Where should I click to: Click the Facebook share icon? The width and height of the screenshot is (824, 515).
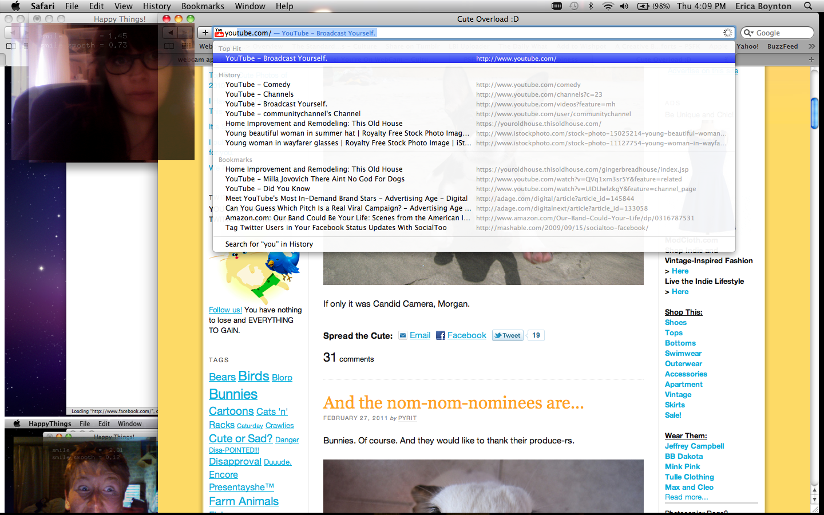(x=441, y=335)
